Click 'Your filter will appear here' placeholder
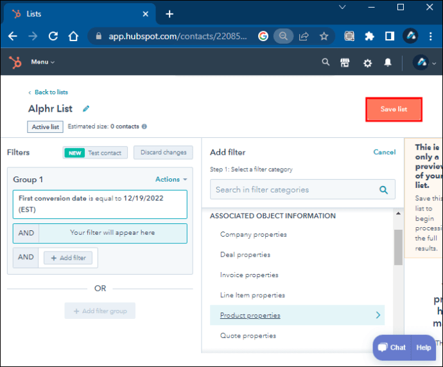Image resolution: width=443 pixels, height=367 pixels. click(x=112, y=233)
